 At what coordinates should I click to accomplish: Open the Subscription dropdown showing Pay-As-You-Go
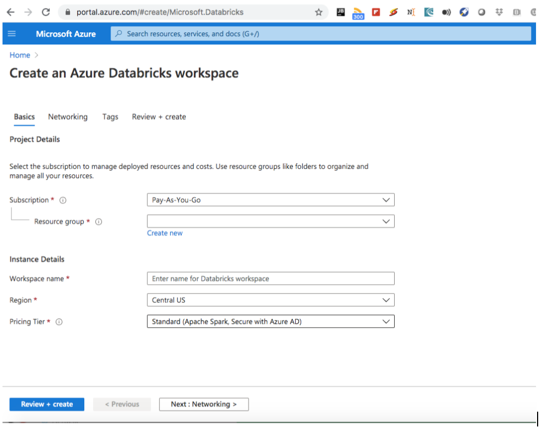click(270, 199)
